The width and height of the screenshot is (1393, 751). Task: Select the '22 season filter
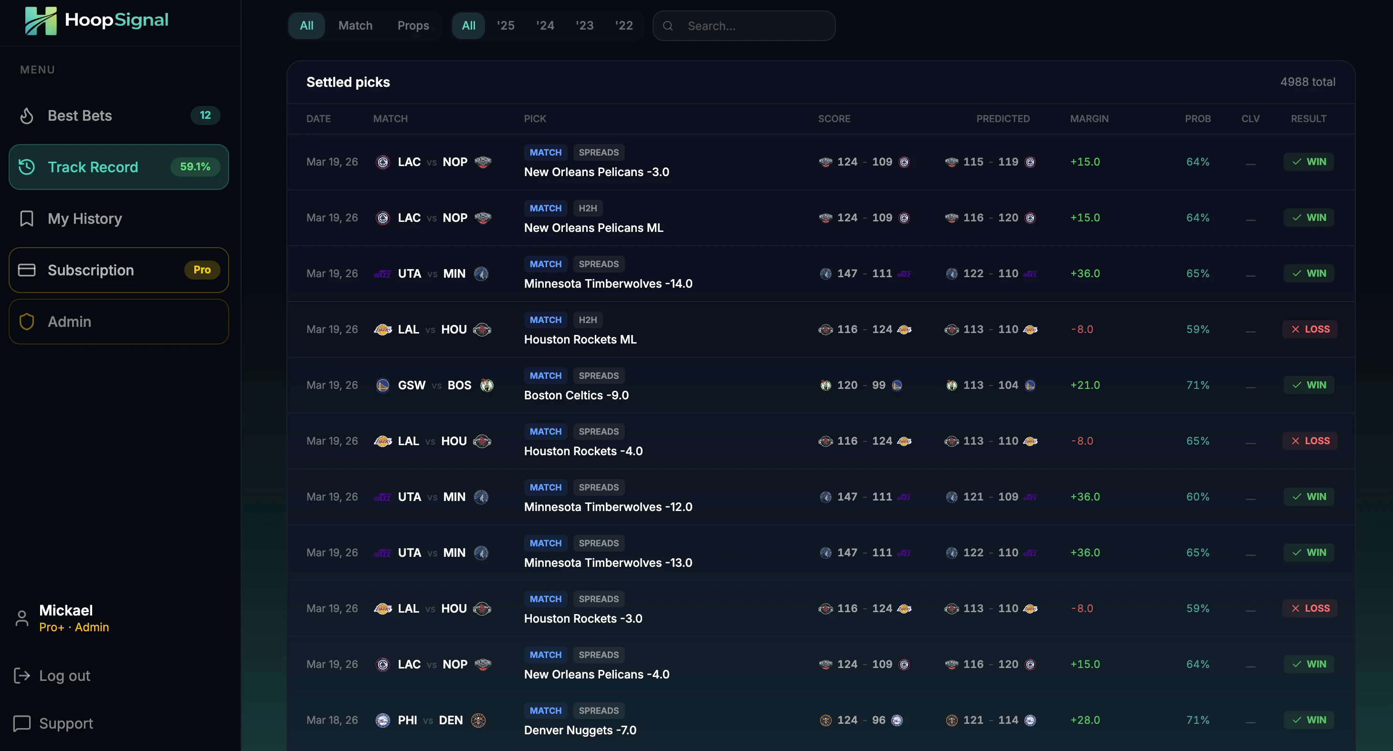[x=623, y=25]
